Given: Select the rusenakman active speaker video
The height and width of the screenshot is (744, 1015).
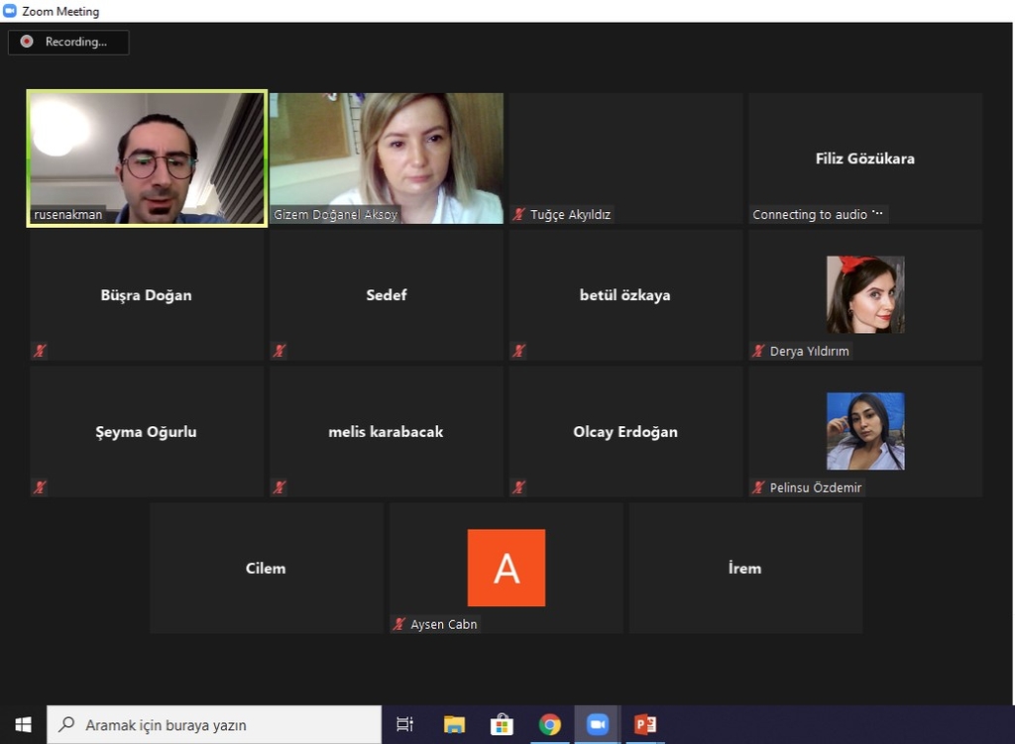Looking at the screenshot, I should pos(147,159).
